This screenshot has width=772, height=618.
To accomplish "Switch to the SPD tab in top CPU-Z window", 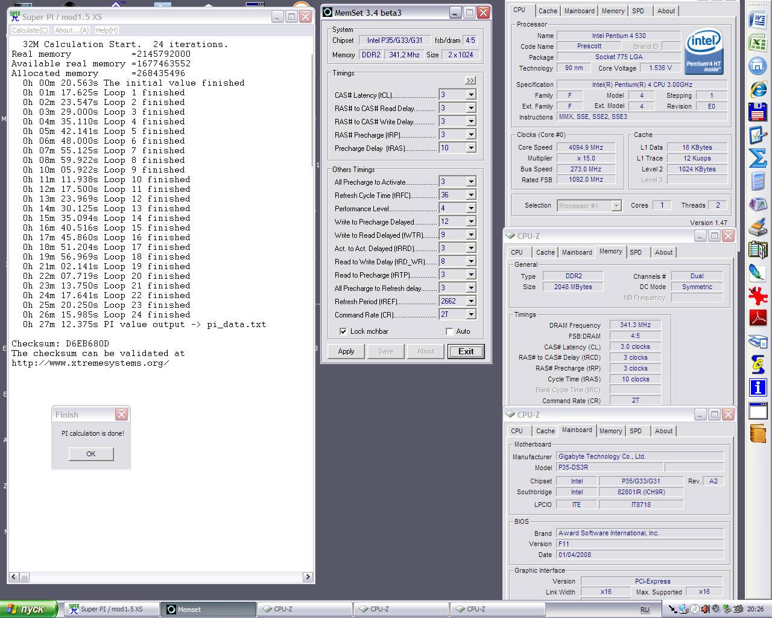I will 638,11.
